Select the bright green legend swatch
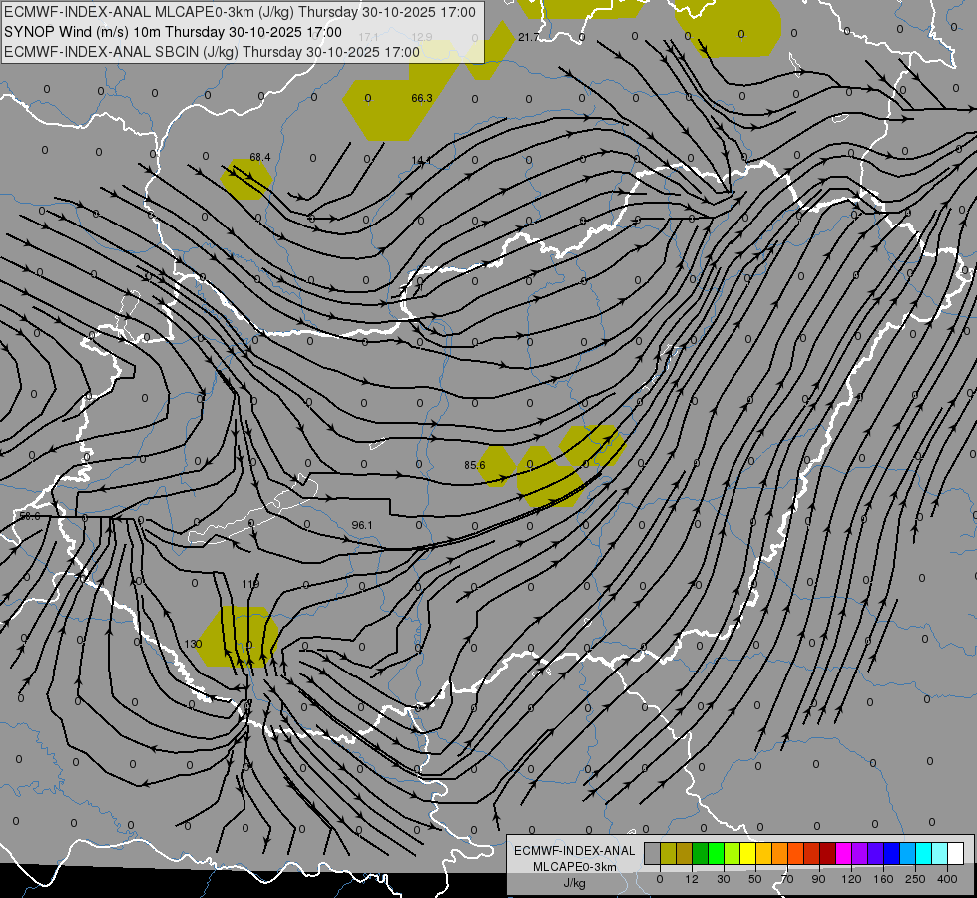 [x=716, y=853]
